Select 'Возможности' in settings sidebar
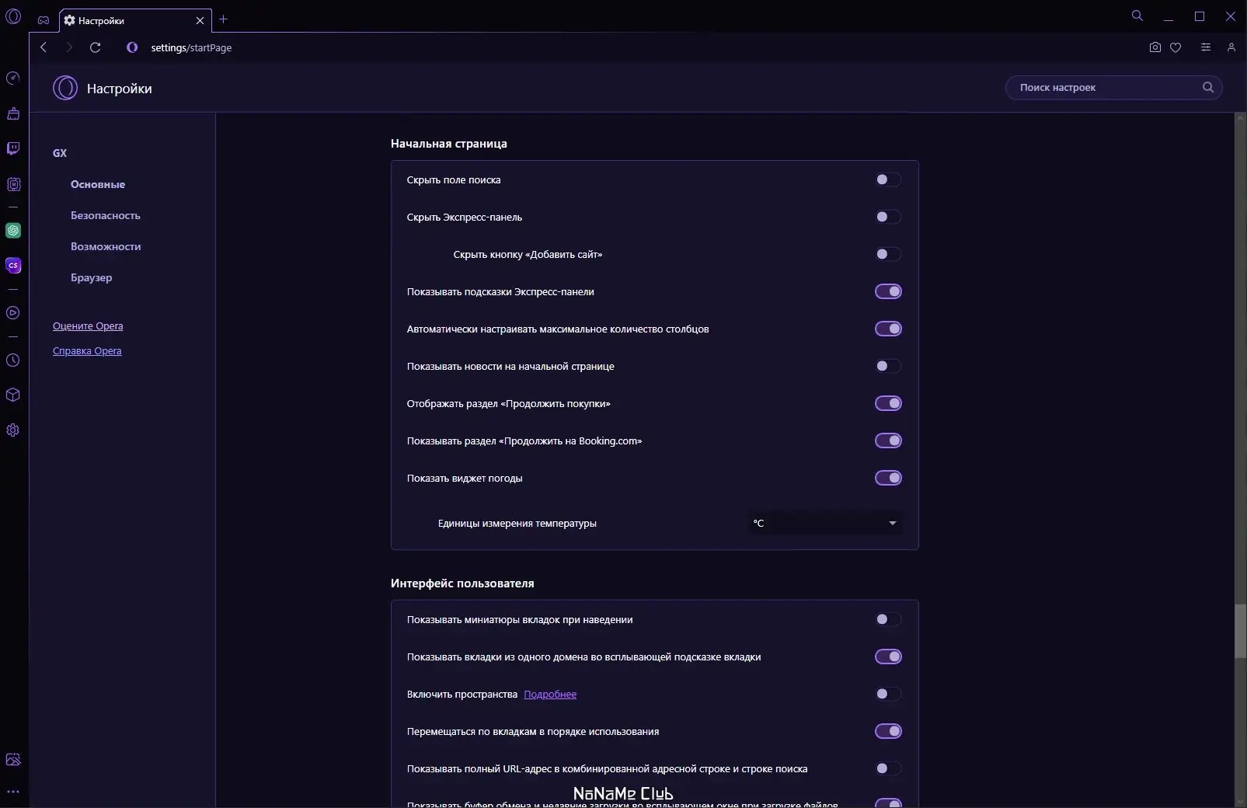The image size is (1247, 808). (x=106, y=246)
